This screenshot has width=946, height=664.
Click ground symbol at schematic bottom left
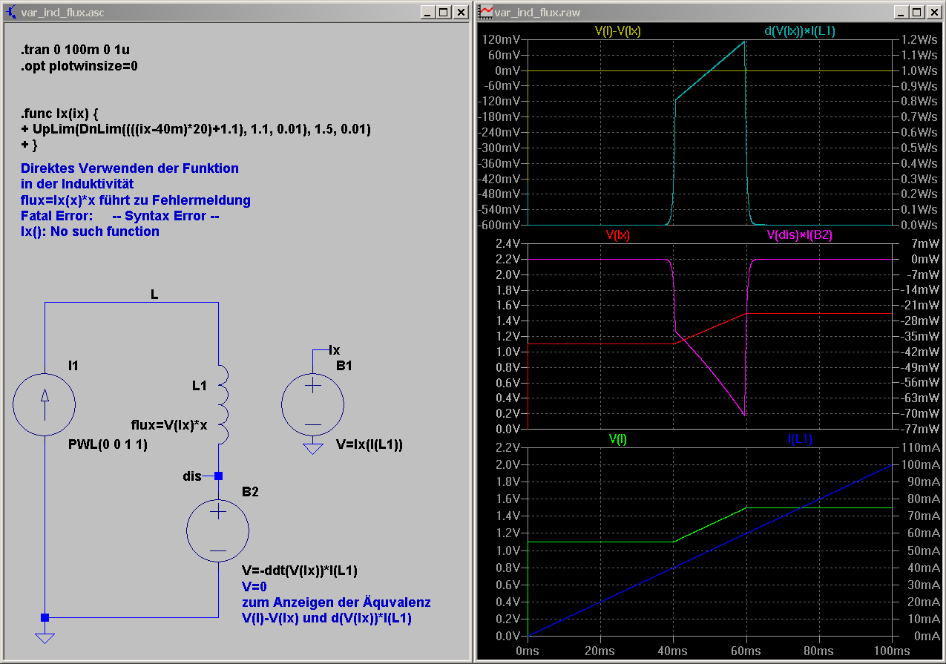45,638
